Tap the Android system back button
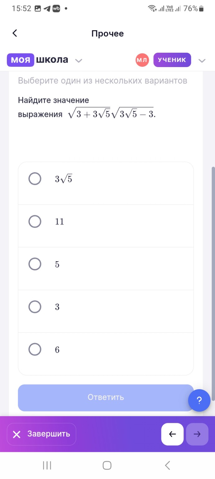Screen dimensions: 215x479 [167, 466]
